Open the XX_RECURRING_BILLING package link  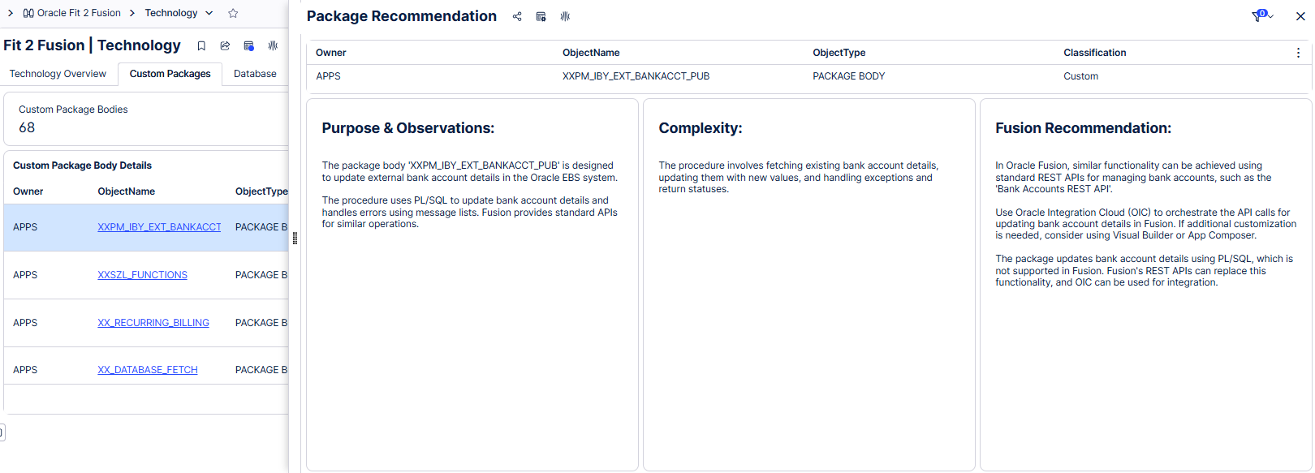click(153, 323)
